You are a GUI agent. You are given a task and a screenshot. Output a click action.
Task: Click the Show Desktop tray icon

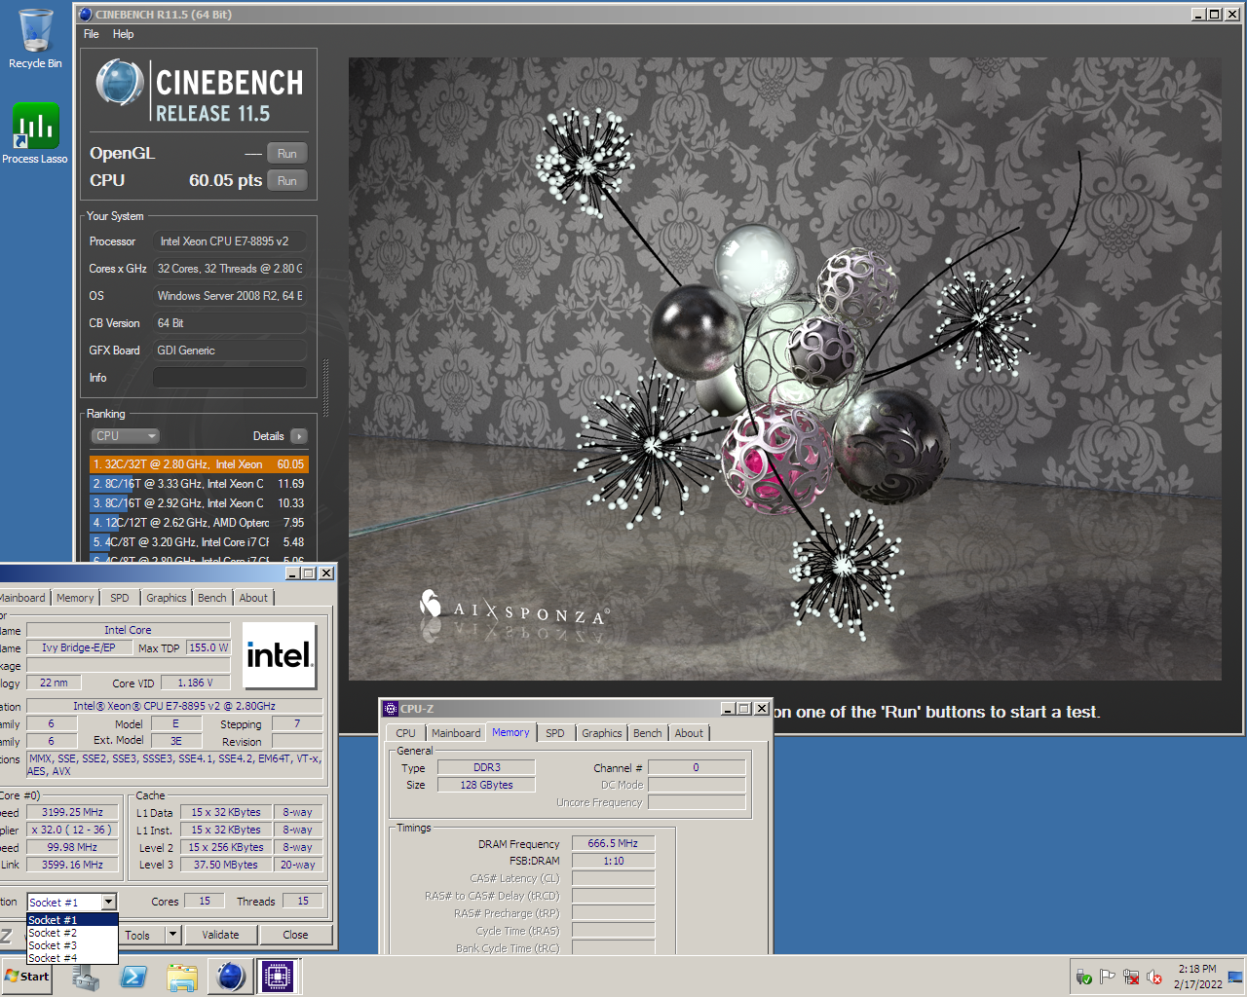(1235, 977)
